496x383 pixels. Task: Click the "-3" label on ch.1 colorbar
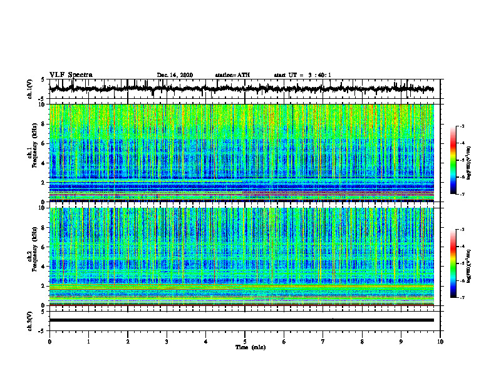462,126
